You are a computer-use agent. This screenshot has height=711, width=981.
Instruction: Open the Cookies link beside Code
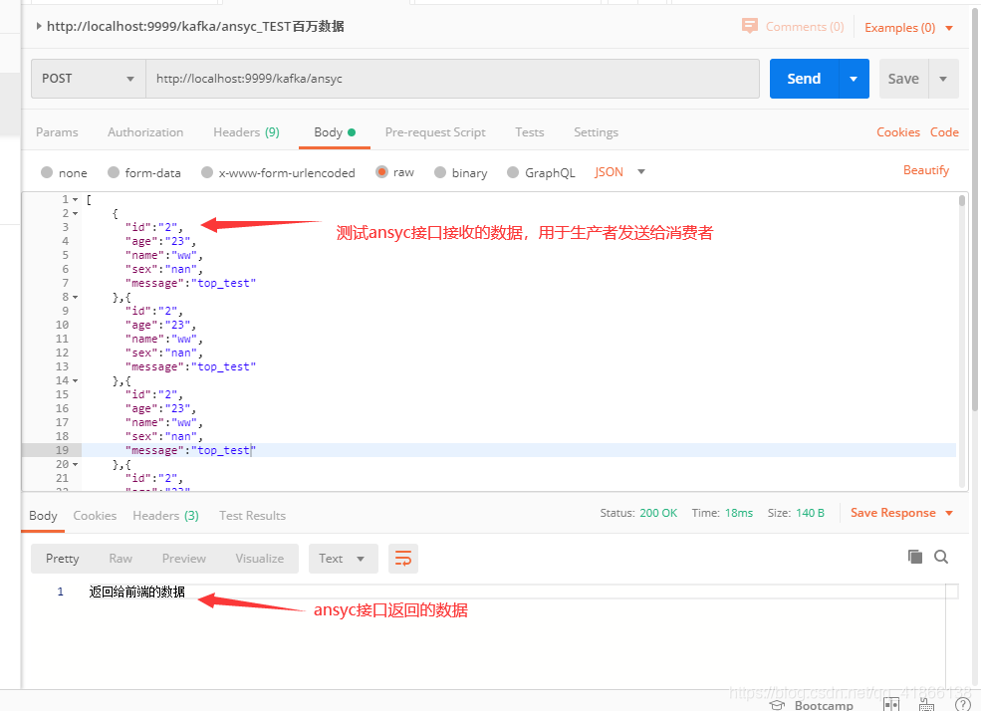click(897, 132)
